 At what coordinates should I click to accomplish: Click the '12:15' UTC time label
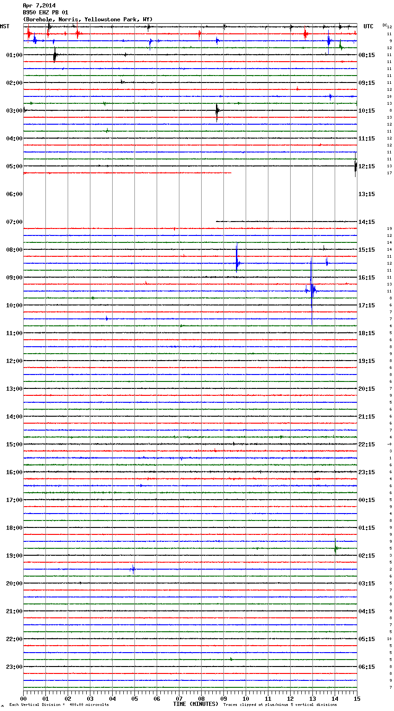367,166
